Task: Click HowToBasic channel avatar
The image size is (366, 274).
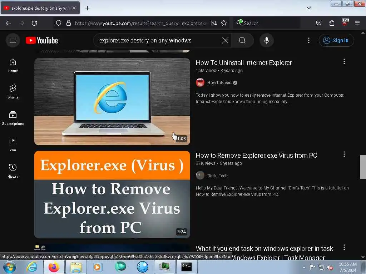Action: [x=200, y=82]
